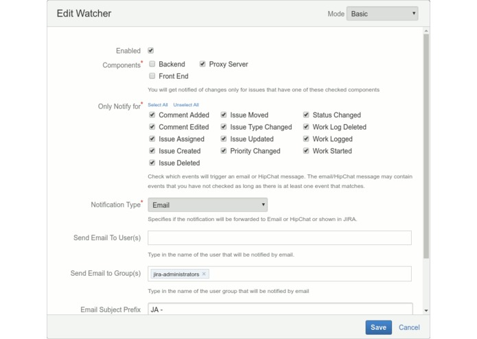Toggle the Issue Deleted checkbox

(152, 163)
